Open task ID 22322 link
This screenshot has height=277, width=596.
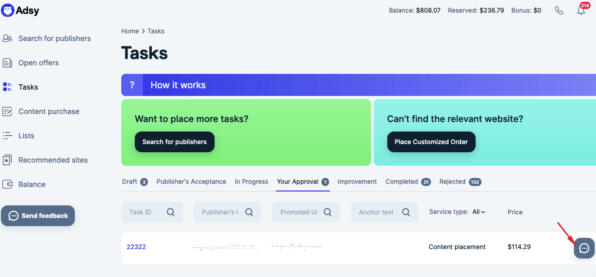(136, 247)
